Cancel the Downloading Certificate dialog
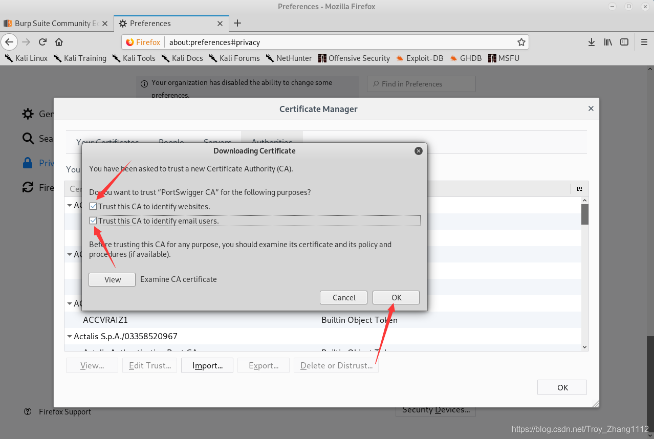Image resolution: width=654 pixels, height=439 pixels. pyautogui.click(x=344, y=297)
